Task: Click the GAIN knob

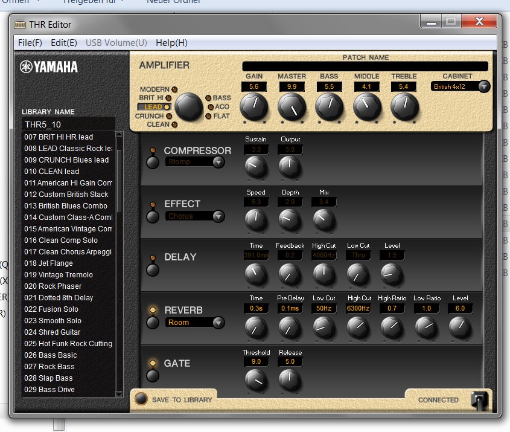Action: 253,106
